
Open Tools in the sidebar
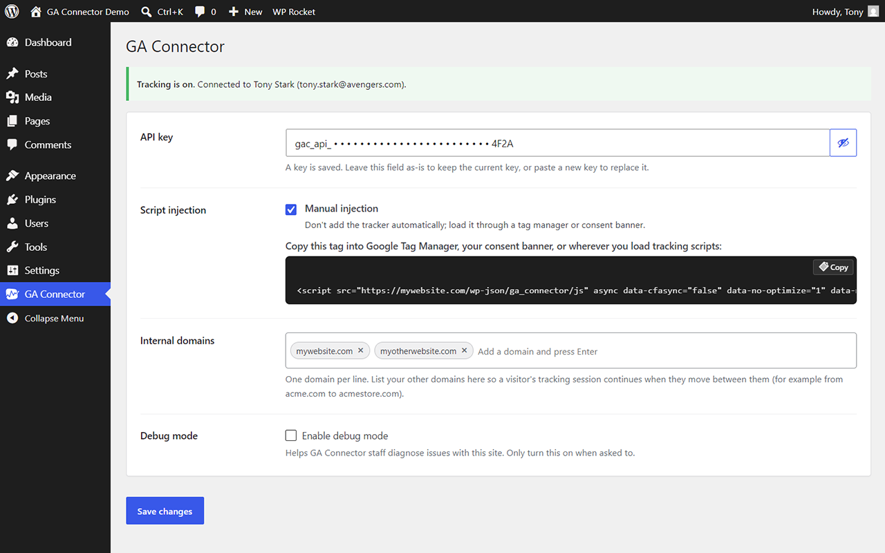55,247
